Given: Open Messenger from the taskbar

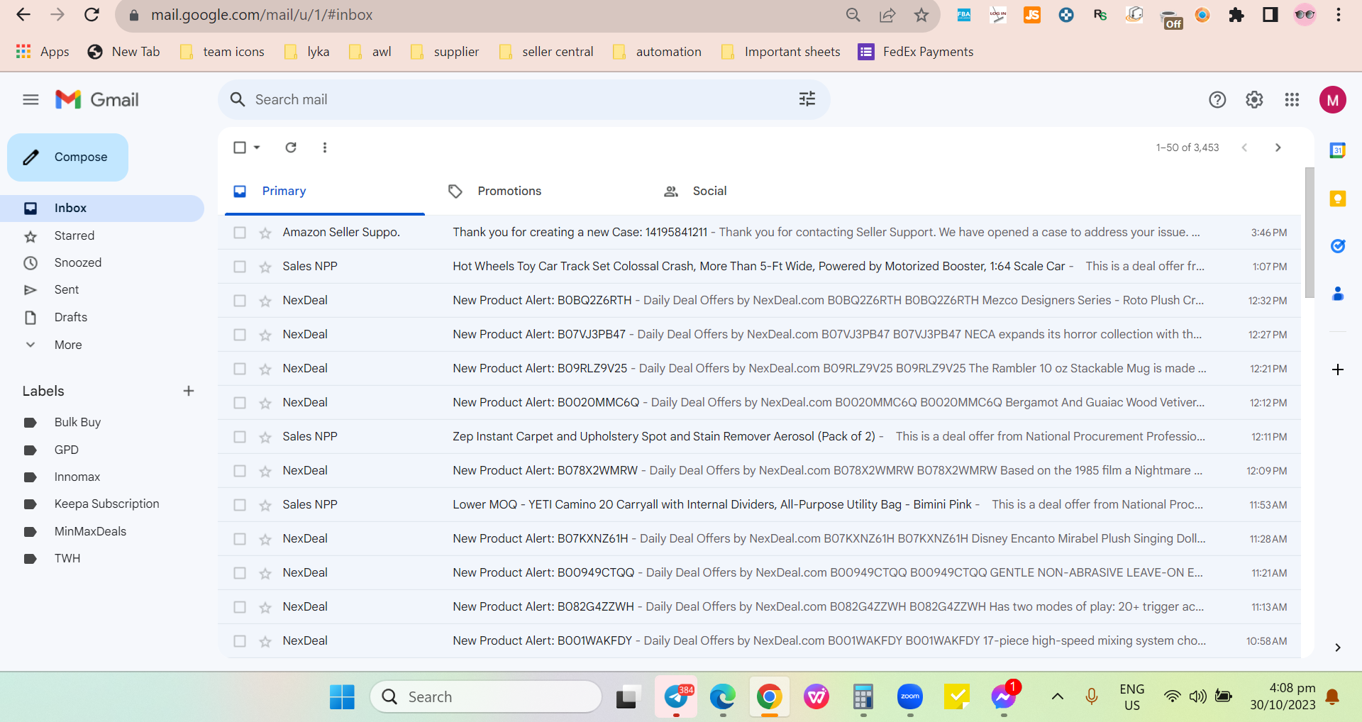Looking at the screenshot, I should (1004, 697).
